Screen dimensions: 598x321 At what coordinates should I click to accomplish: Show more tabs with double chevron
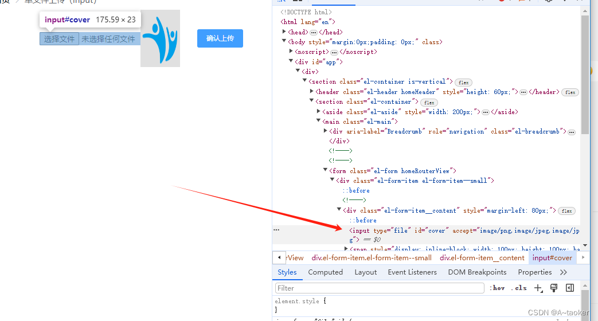coord(564,272)
